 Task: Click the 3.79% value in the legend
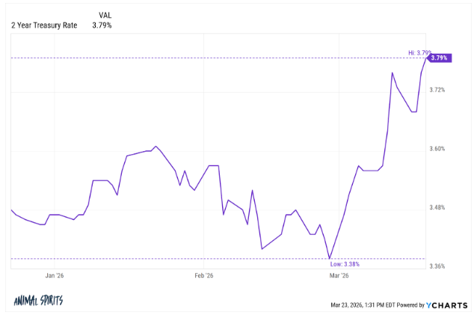[104, 25]
